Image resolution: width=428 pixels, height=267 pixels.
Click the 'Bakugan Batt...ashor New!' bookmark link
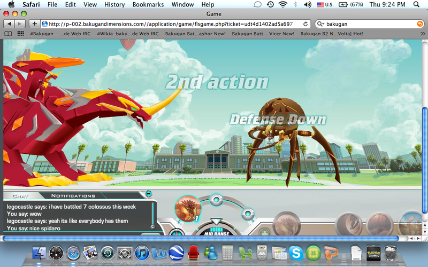tap(195, 33)
